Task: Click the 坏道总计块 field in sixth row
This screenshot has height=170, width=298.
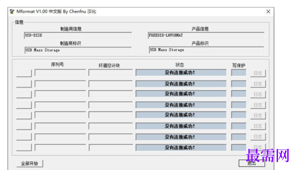Action: [x=111, y=126]
